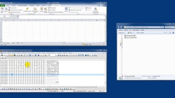Open Formato menu in UltraEdit
The image size is (175, 98).
pyautogui.click(x=33, y=53)
